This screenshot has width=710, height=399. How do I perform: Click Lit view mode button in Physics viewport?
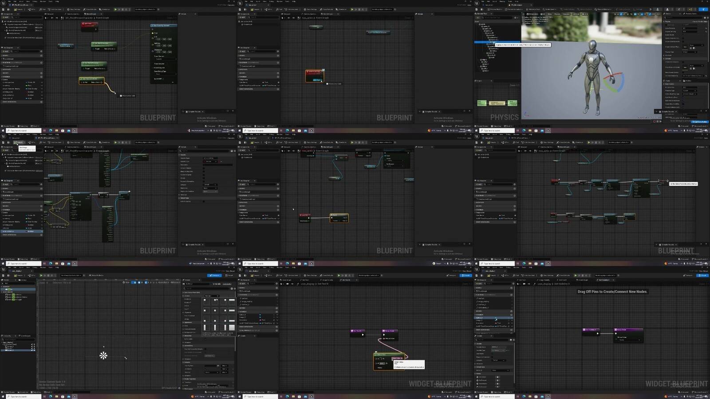click(544, 14)
